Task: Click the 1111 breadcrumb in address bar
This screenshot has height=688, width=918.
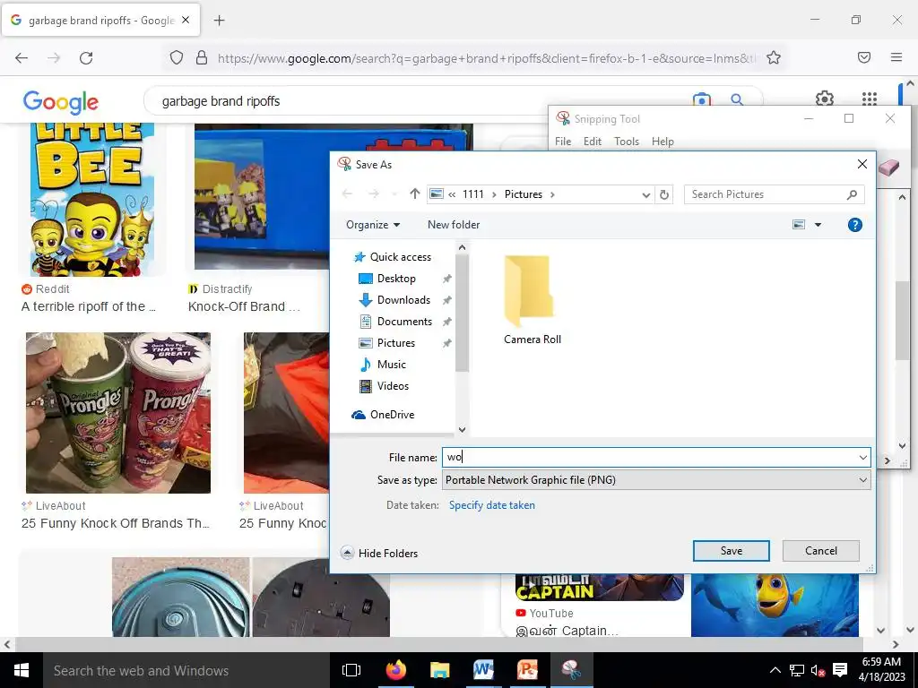Action: pyautogui.click(x=473, y=194)
